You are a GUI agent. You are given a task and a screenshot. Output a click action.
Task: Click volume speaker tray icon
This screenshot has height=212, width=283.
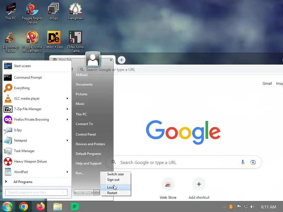point(252,207)
